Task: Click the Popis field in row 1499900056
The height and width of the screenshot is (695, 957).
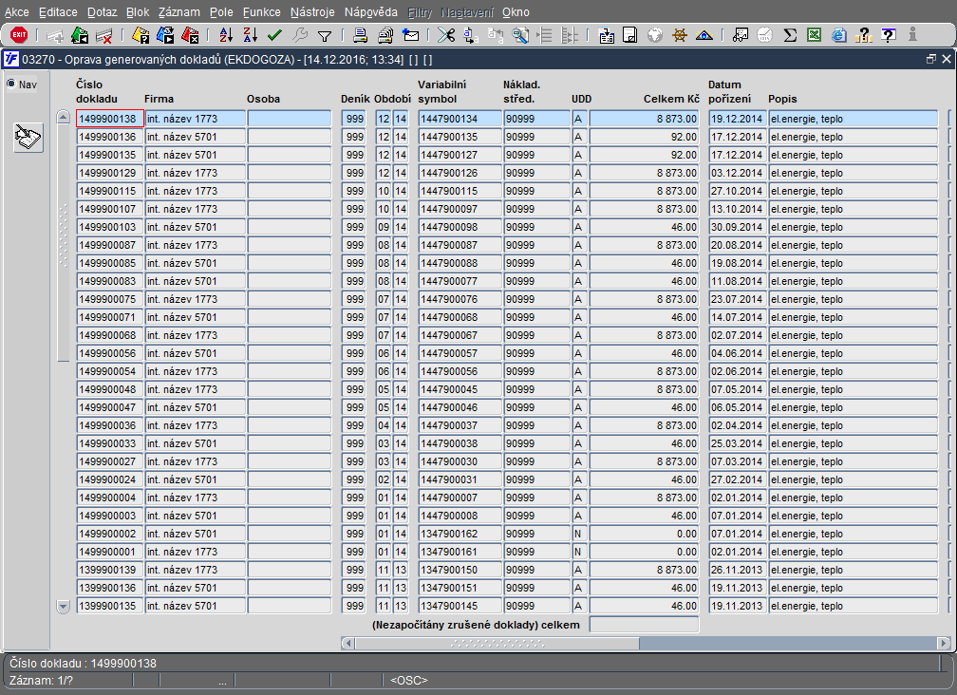Action: click(853, 352)
